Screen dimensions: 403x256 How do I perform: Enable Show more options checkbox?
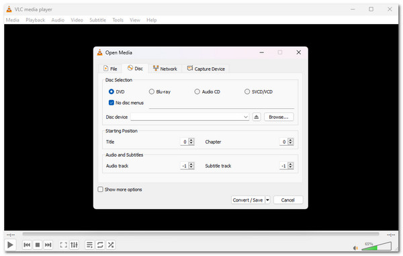point(101,189)
